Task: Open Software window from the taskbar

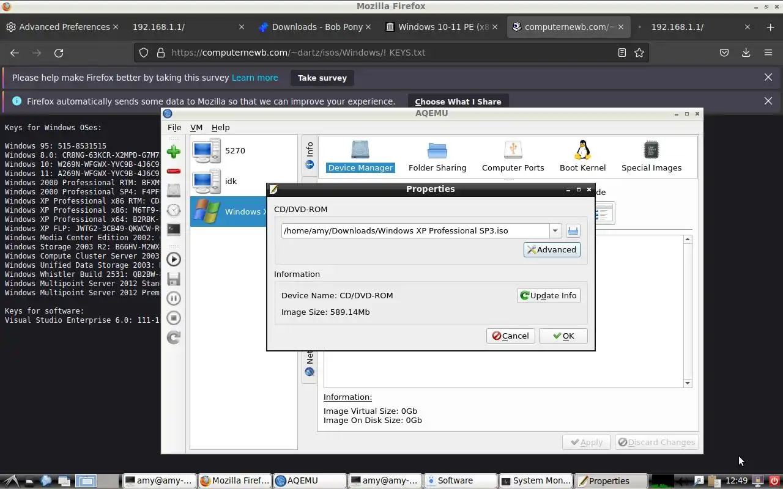Action: pos(460,480)
